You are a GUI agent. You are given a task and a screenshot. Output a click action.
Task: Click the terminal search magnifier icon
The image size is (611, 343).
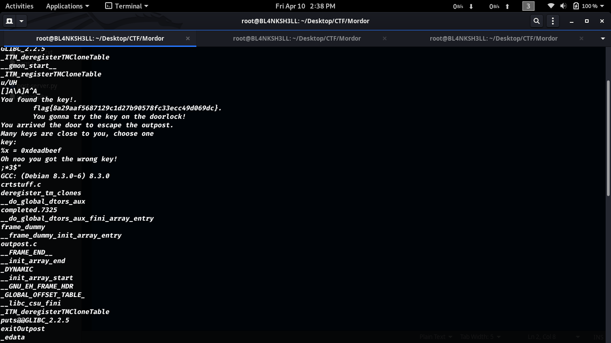[x=536, y=21]
